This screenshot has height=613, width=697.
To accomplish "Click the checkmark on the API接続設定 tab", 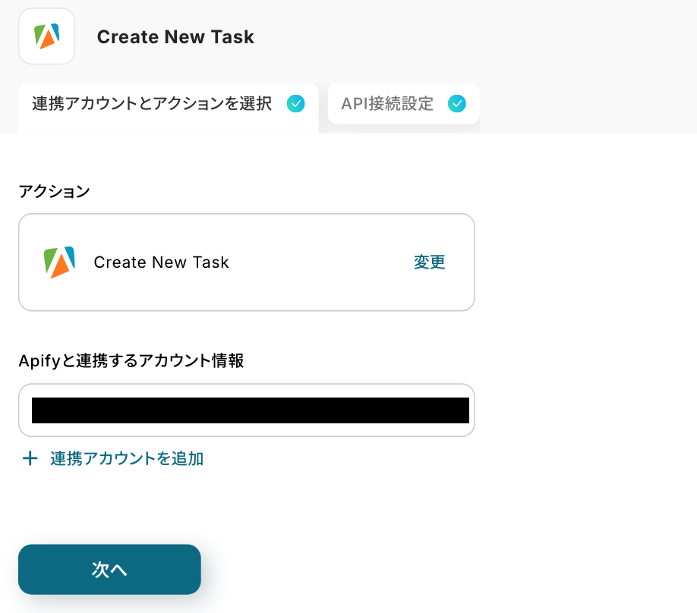I will point(456,104).
